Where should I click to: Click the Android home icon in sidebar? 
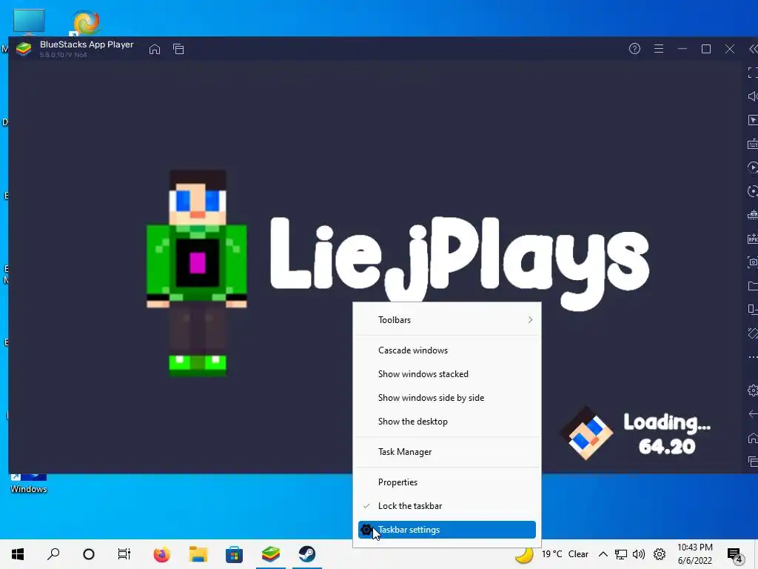[x=753, y=438]
